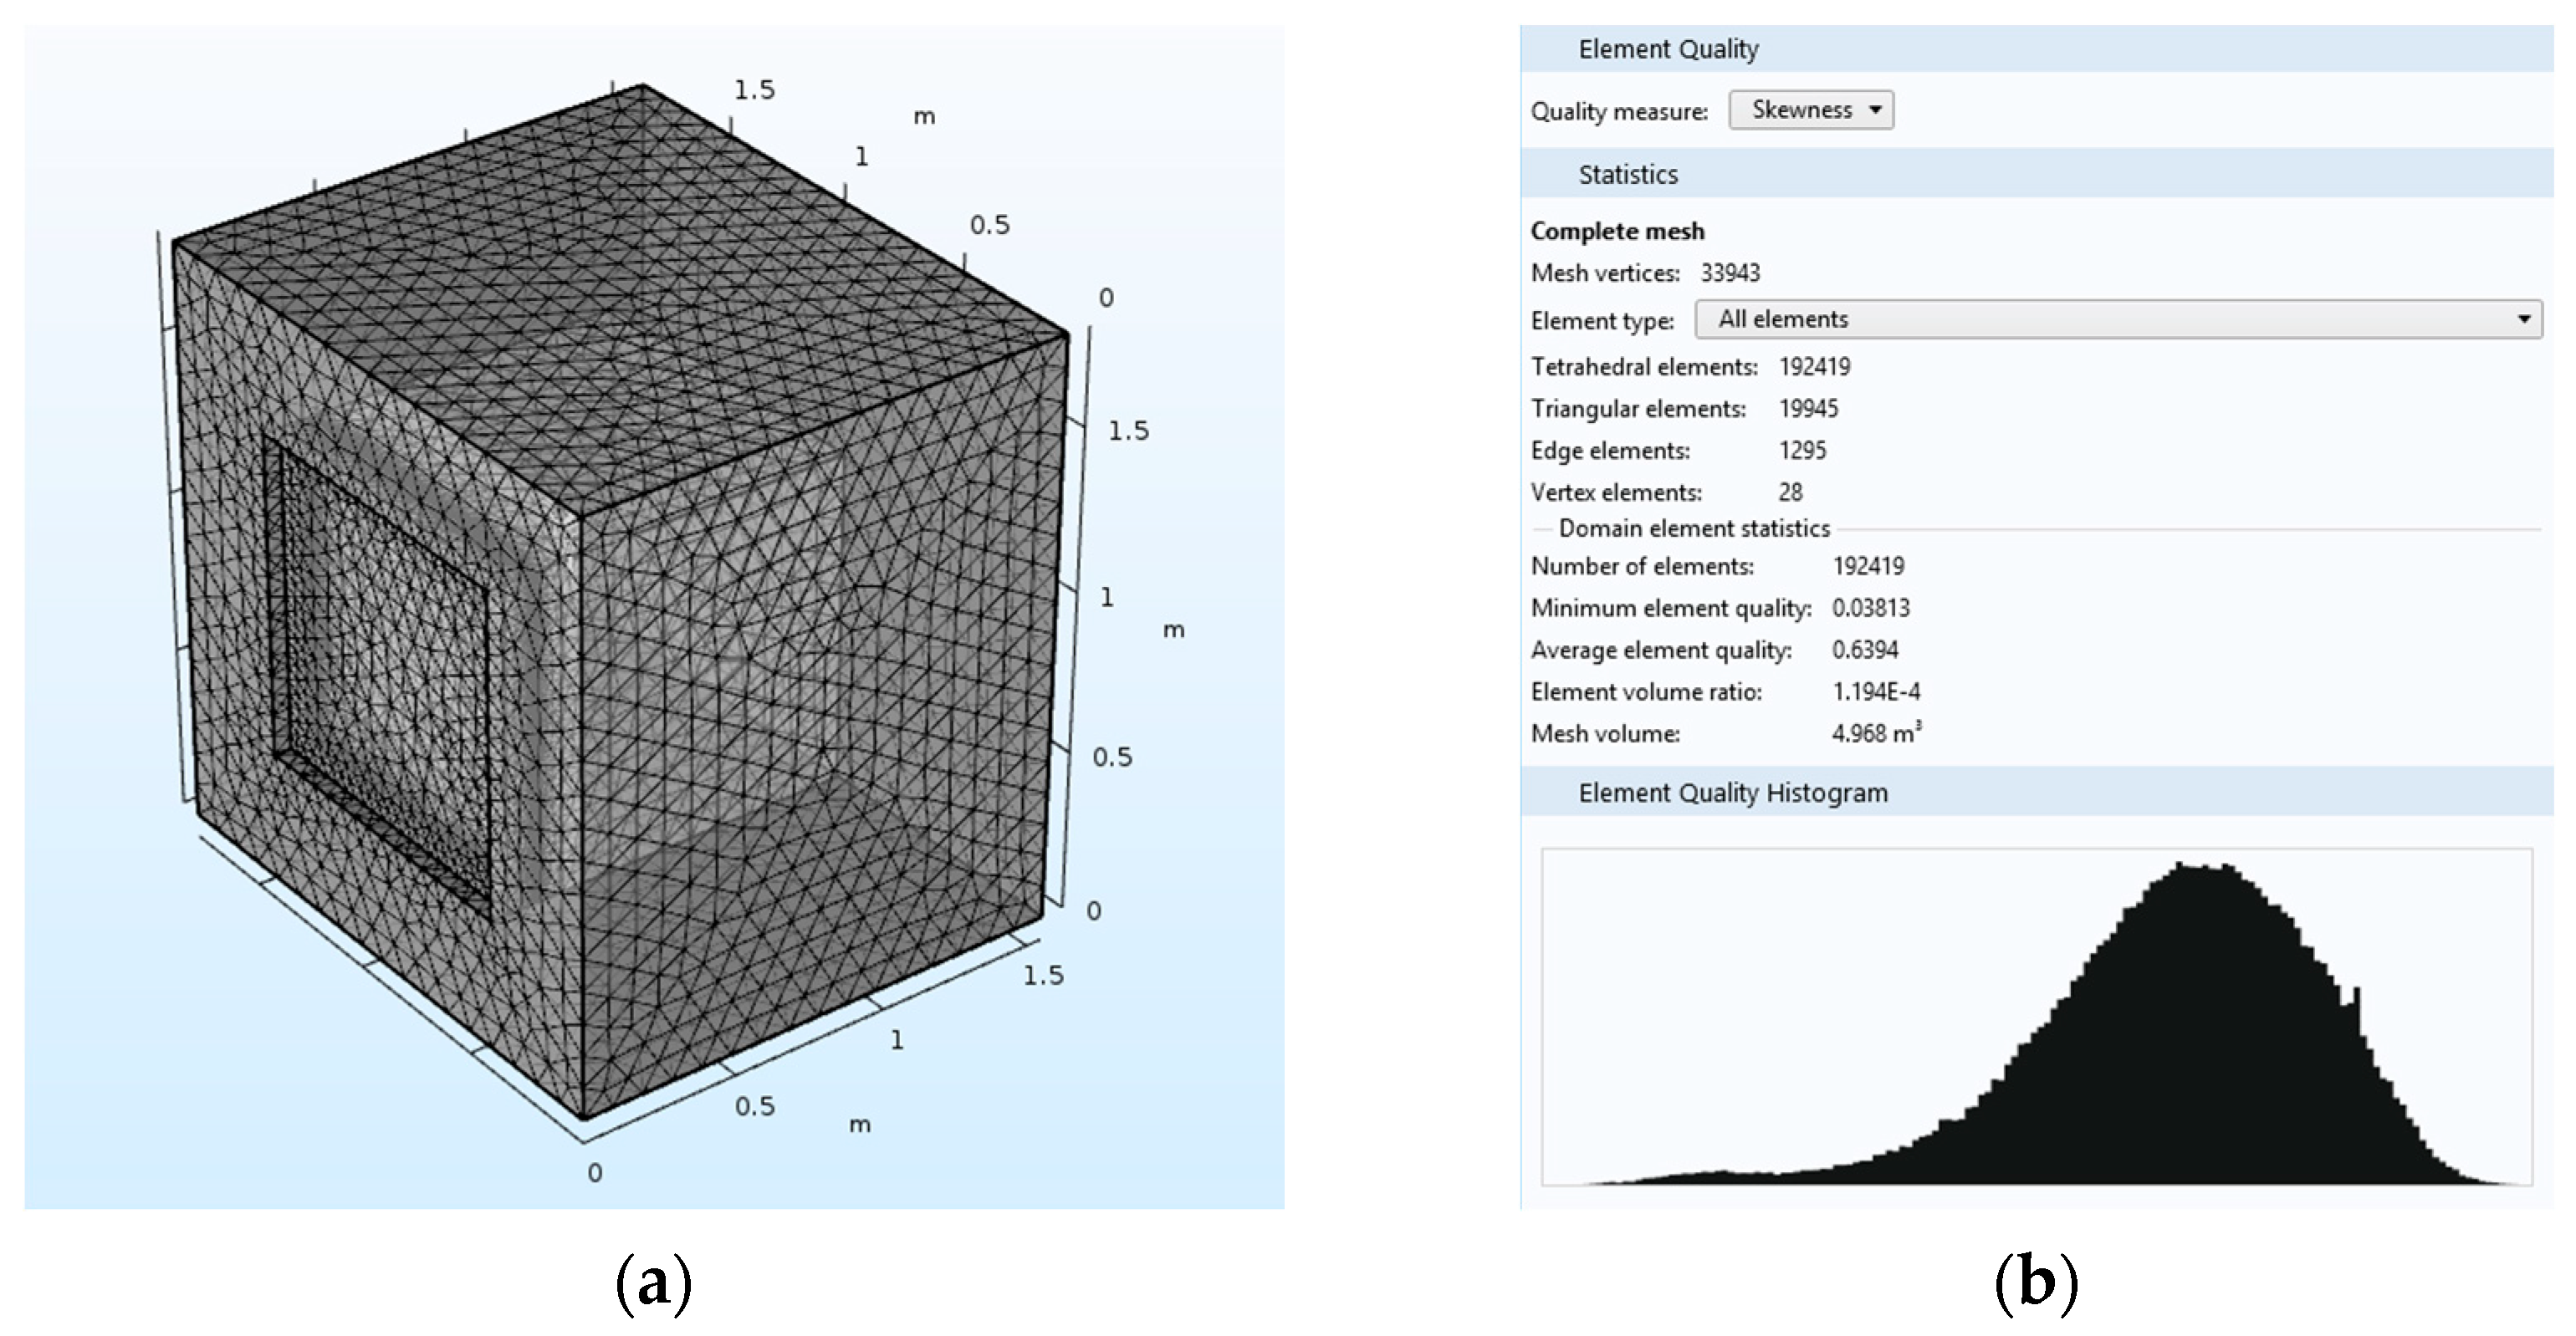Select the Triangular elements count 19945
The height and width of the screenshot is (1336, 2576).
click(1808, 410)
